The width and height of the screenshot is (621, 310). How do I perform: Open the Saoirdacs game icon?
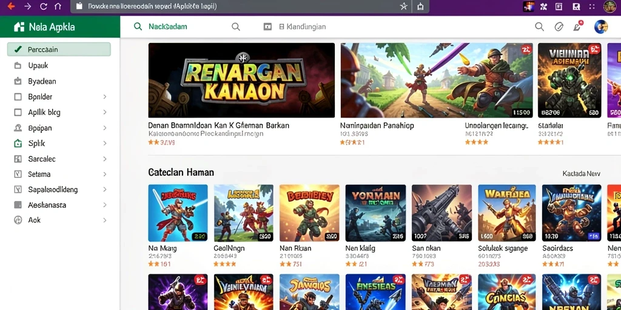571,213
